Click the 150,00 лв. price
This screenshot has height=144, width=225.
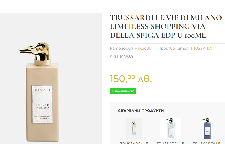pos(131,78)
